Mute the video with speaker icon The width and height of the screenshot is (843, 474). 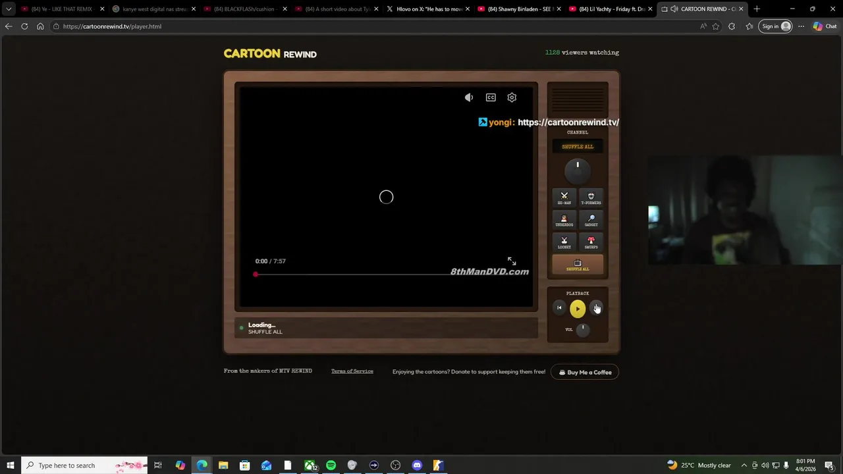[468, 97]
